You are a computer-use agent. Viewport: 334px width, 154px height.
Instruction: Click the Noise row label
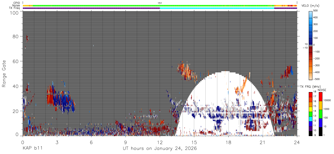16,5
